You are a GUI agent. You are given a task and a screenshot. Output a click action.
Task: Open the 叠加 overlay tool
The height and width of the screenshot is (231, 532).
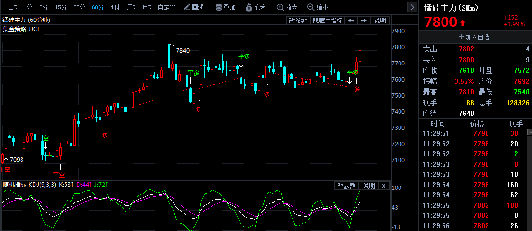(x=225, y=7)
